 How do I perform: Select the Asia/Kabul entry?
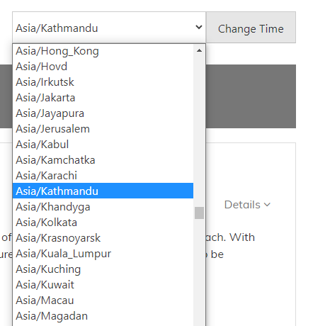(103, 145)
